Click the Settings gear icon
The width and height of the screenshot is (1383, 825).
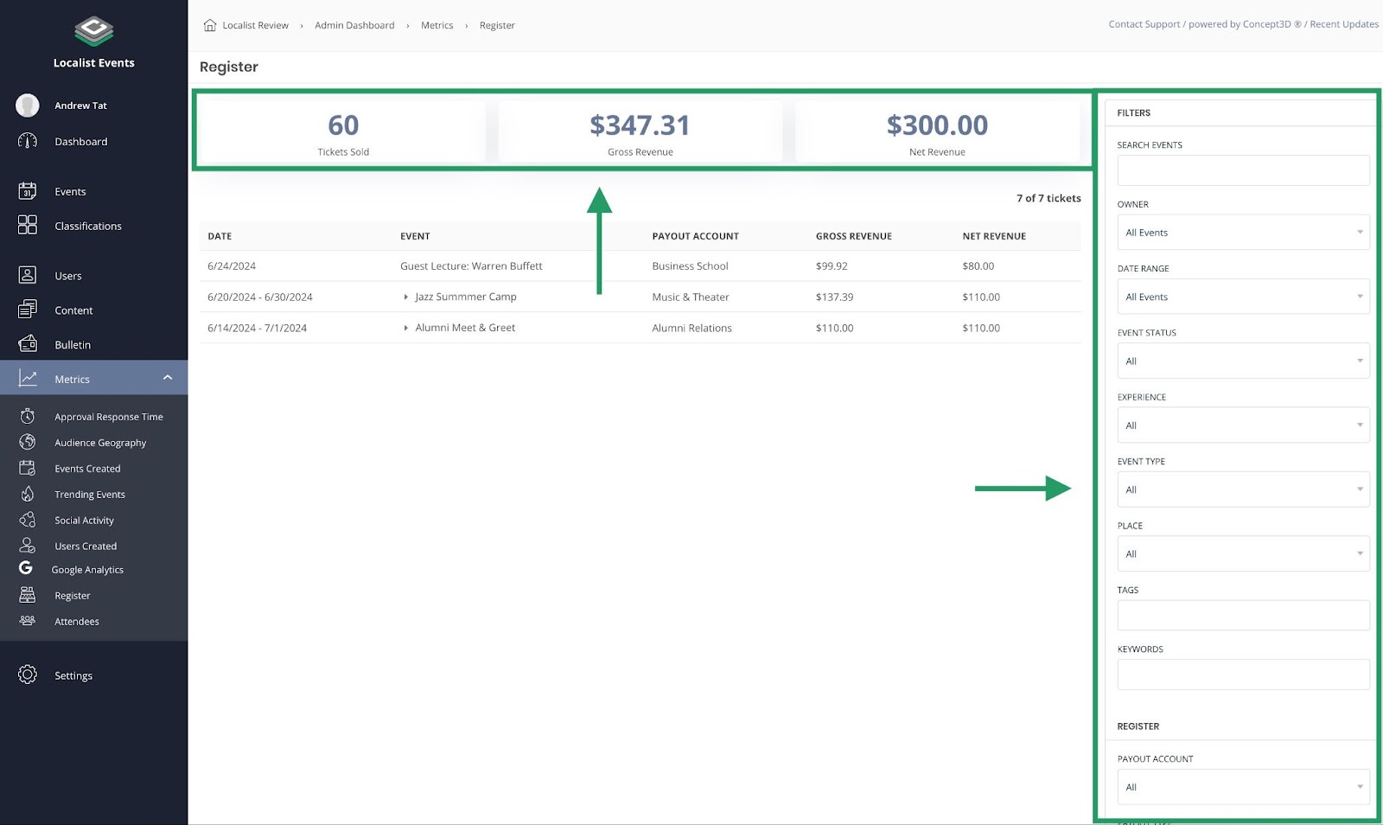[x=28, y=675]
